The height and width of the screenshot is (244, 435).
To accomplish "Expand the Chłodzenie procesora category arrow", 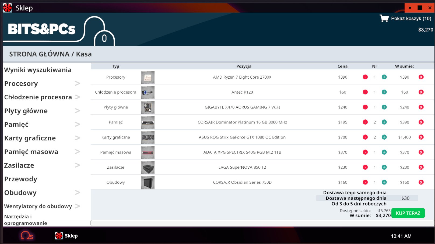I will pyautogui.click(x=78, y=97).
